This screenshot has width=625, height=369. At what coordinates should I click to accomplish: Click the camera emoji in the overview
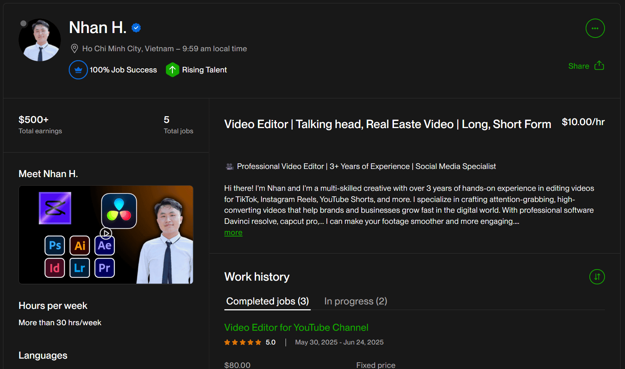(x=230, y=167)
